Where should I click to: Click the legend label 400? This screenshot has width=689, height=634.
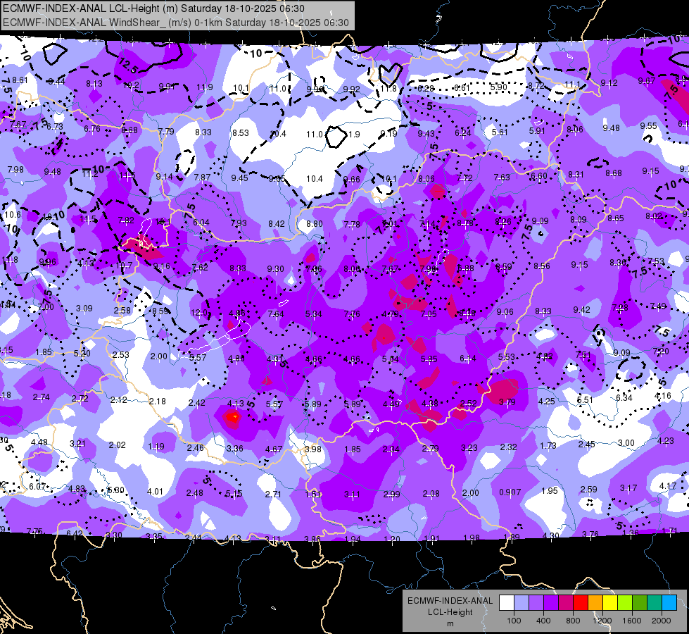(543, 621)
